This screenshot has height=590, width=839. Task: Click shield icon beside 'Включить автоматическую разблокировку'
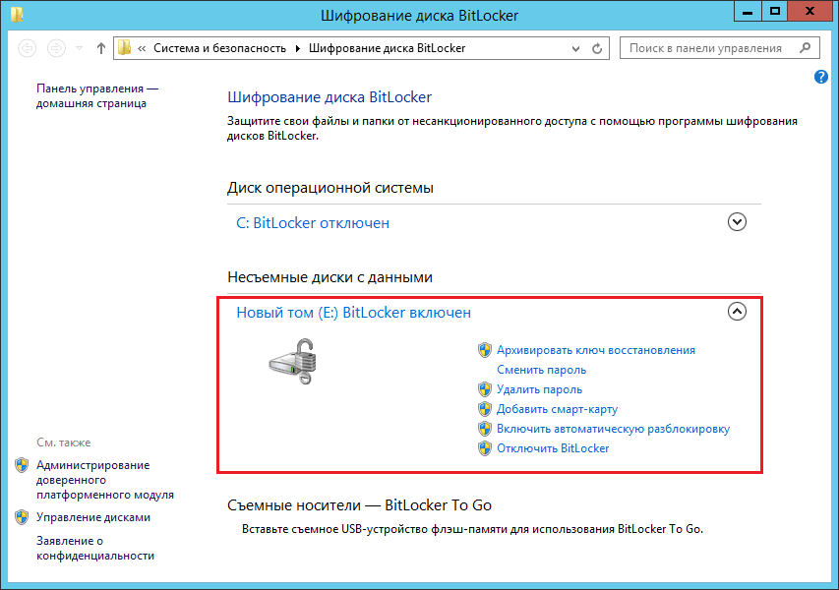click(485, 429)
